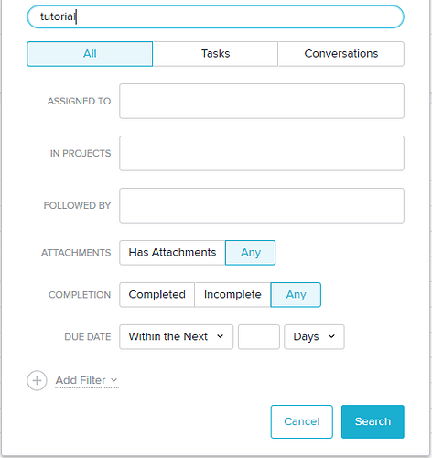Open the Add Filter dropdown chevron
432x458 pixels.
pos(113,380)
